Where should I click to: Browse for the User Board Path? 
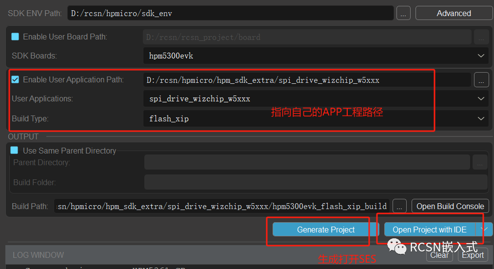[x=481, y=37]
